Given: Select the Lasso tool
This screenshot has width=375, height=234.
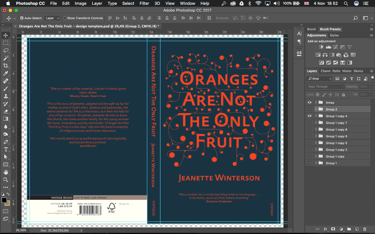Looking at the screenshot, I should 6,51.
